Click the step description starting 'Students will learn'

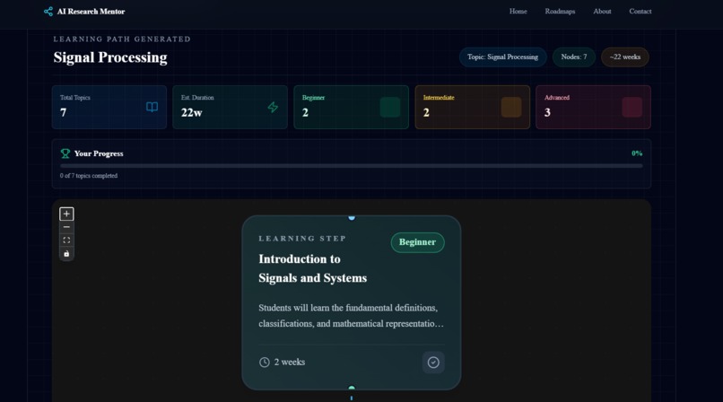click(x=351, y=316)
